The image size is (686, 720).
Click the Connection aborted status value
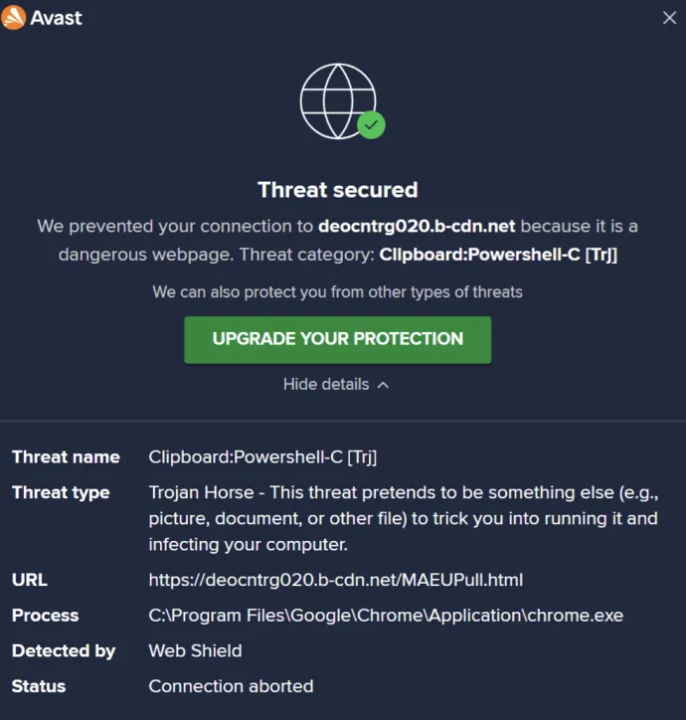point(231,686)
